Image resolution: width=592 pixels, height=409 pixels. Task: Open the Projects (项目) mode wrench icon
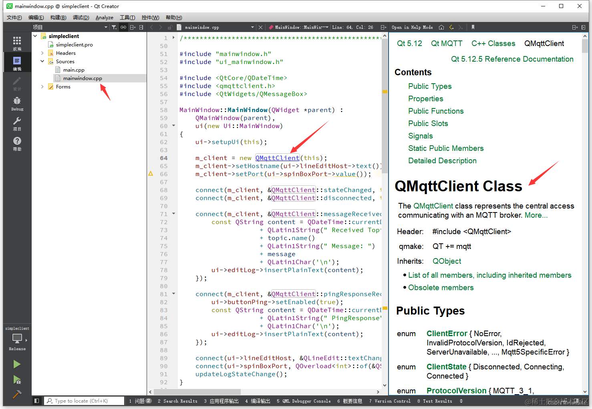pos(17,123)
